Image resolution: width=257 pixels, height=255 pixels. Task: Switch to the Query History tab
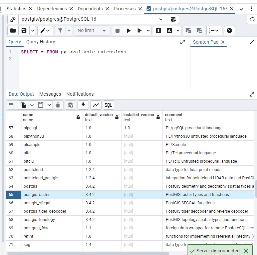[41, 42]
